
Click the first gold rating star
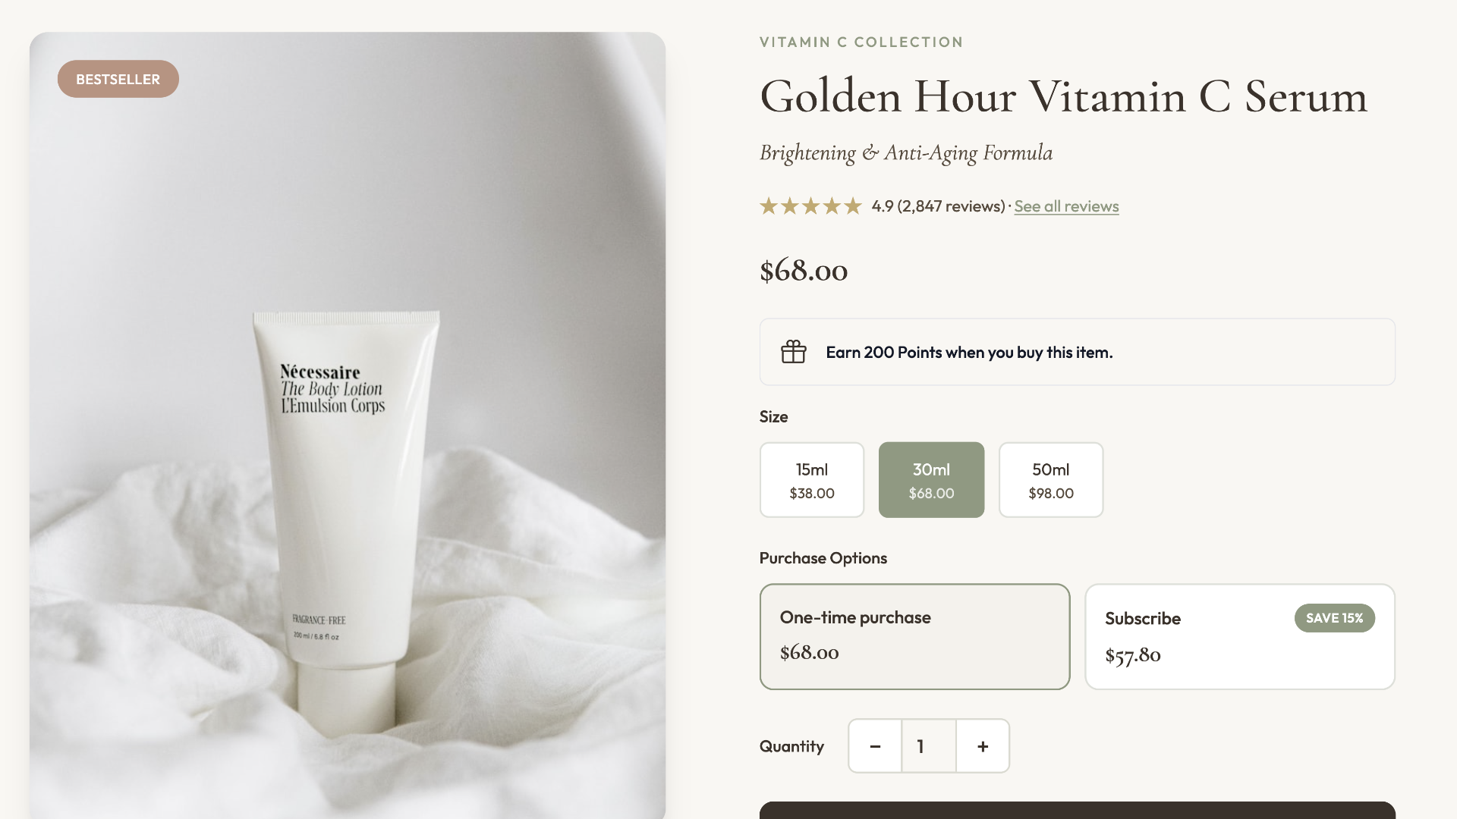pos(769,206)
